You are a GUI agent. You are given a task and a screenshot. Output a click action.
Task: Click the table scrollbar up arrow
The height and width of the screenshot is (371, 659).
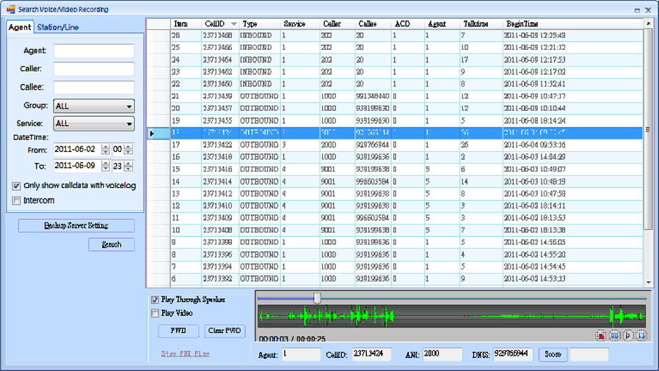tap(648, 24)
